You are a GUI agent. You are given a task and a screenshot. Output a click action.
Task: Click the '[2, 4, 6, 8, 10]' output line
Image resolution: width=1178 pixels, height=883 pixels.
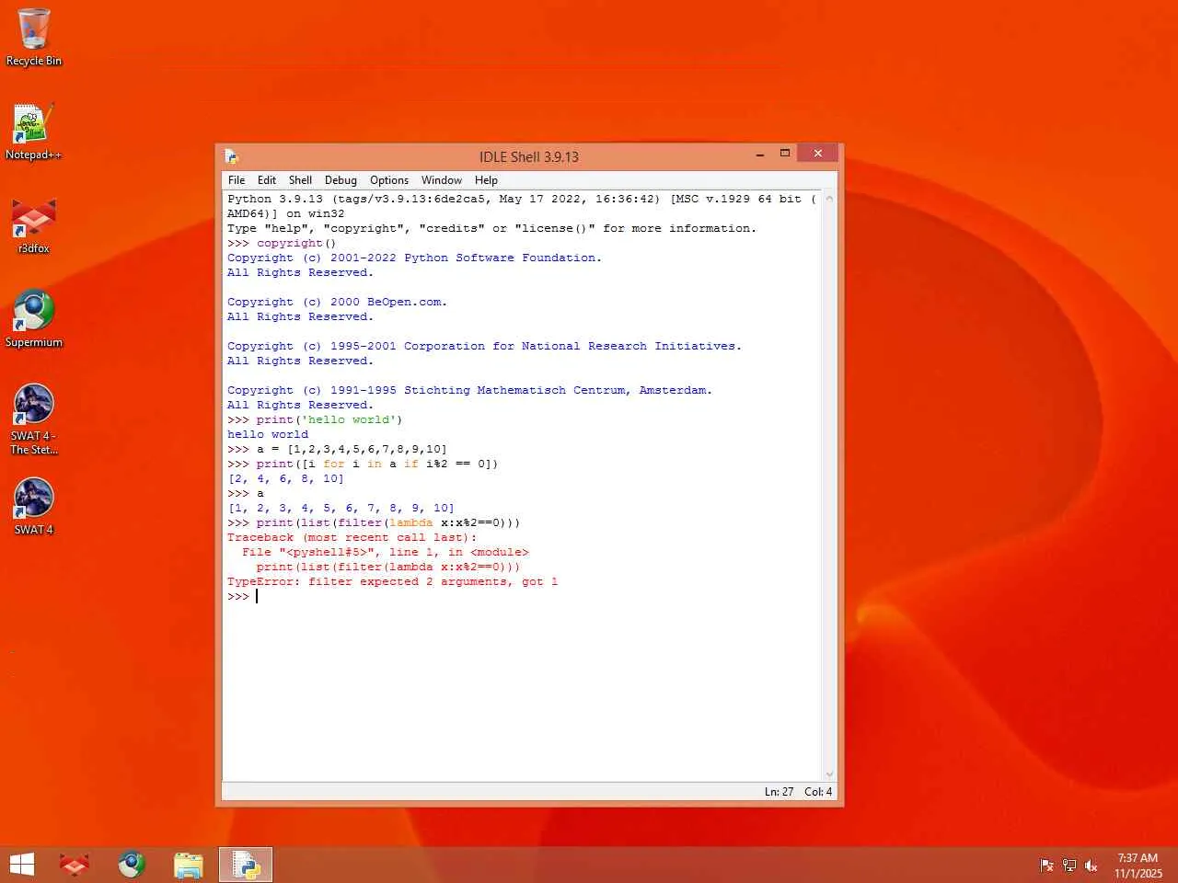[285, 478]
